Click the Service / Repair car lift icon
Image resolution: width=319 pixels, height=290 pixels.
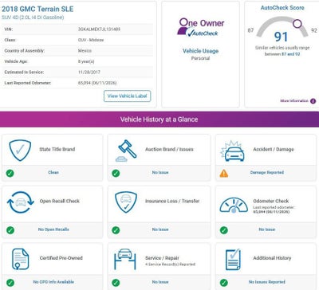click(125, 259)
